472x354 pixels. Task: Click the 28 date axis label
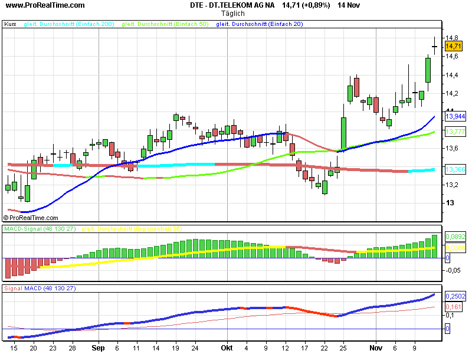(72, 348)
